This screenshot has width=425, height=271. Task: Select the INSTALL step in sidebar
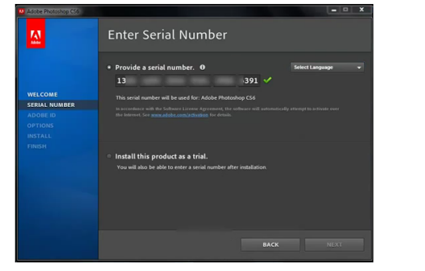[39, 135]
